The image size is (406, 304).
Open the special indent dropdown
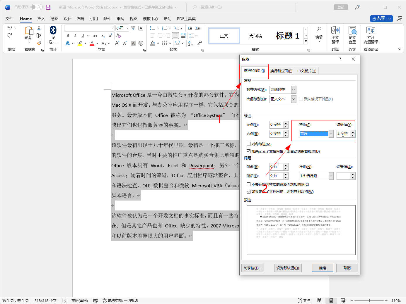pyautogui.click(x=331, y=134)
